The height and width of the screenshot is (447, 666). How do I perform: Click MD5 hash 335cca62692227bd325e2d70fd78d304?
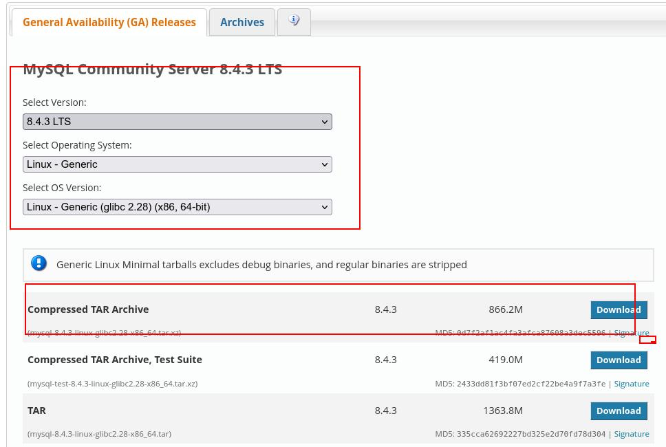coord(531,434)
